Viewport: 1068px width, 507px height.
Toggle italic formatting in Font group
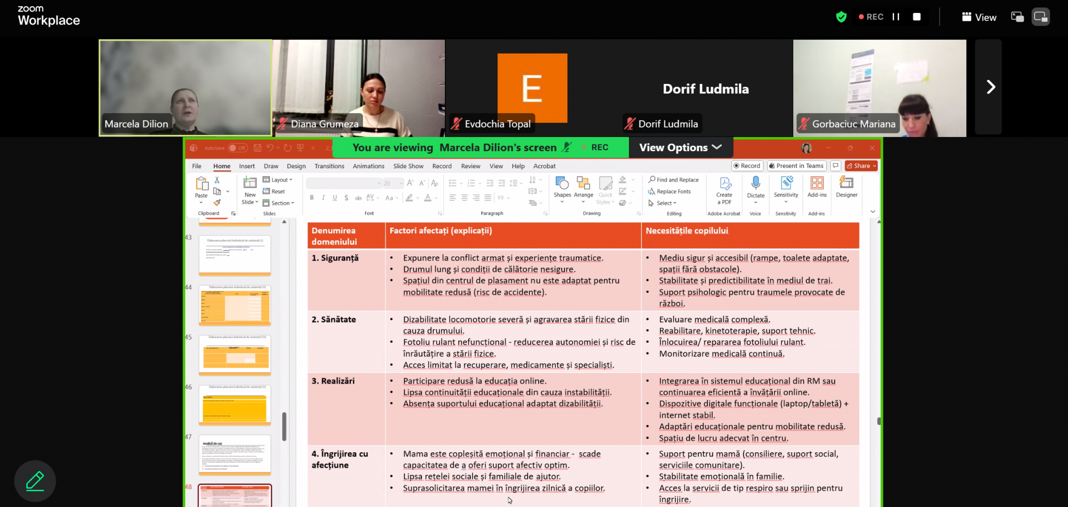click(x=323, y=198)
